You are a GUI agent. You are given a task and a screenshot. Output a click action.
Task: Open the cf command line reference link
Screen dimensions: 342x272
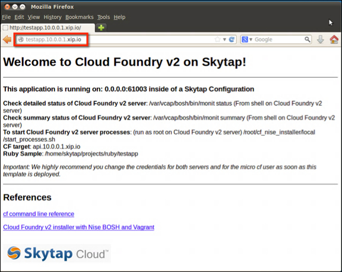coord(39,214)
